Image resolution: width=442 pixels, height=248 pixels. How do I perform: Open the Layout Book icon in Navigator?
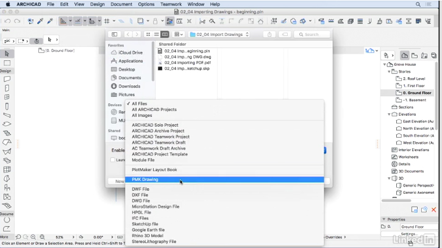(424, 55)
